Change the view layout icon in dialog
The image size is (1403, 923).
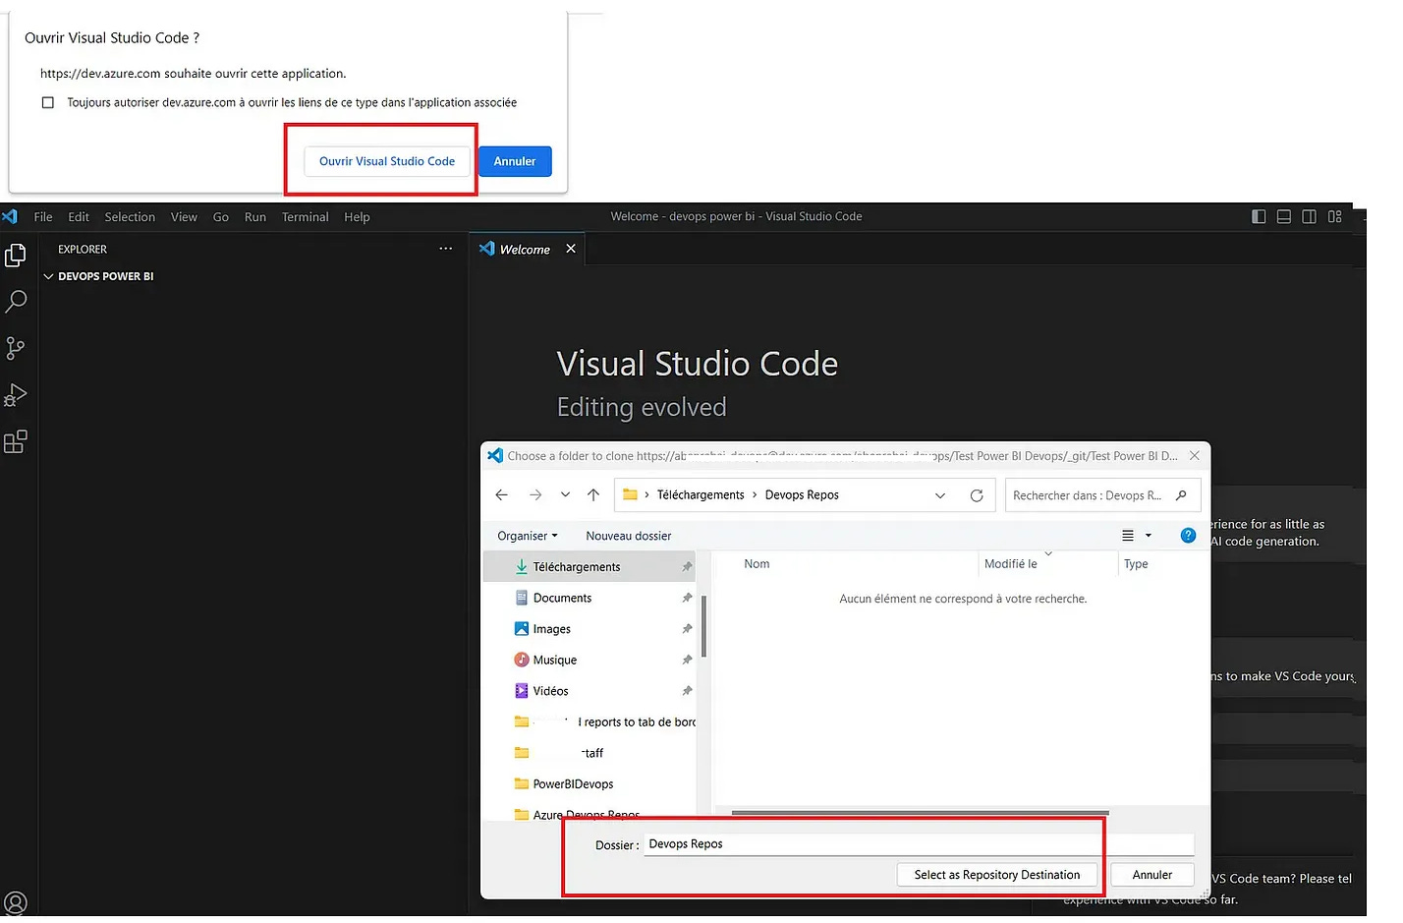coord(1128,536)
